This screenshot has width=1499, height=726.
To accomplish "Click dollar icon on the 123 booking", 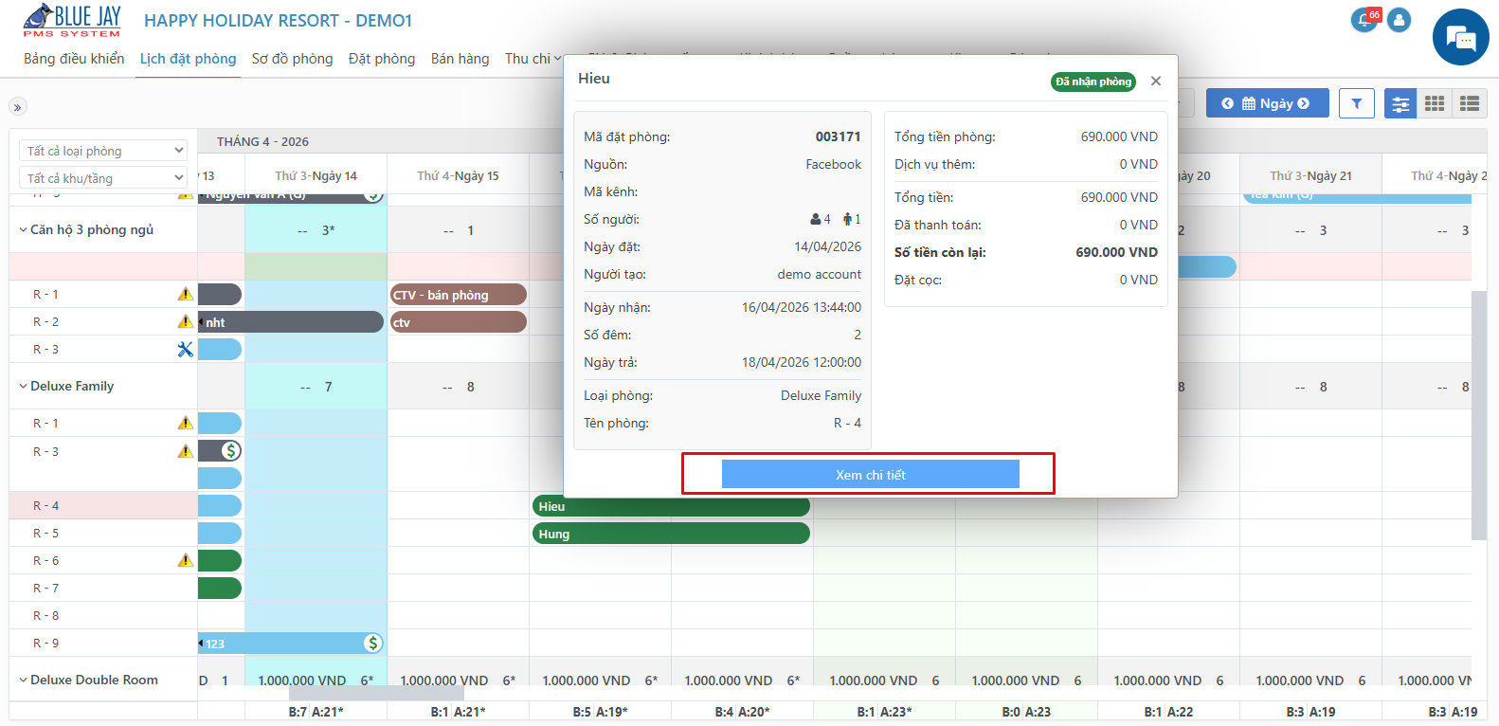I will 373,644.
